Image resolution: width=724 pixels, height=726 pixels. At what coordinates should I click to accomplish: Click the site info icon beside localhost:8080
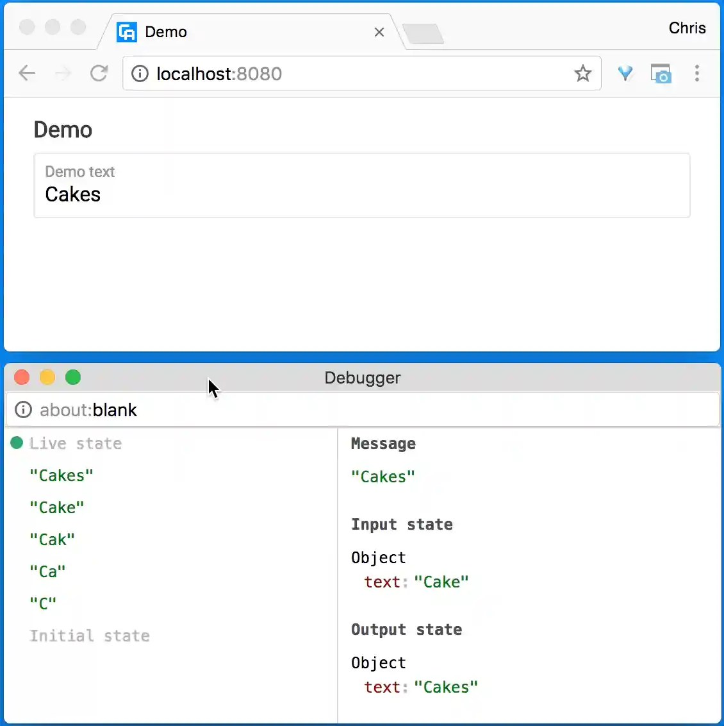139,73
